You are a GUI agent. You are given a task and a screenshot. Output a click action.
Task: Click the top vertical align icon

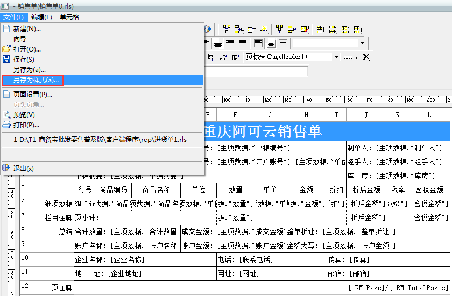[258, 44]
